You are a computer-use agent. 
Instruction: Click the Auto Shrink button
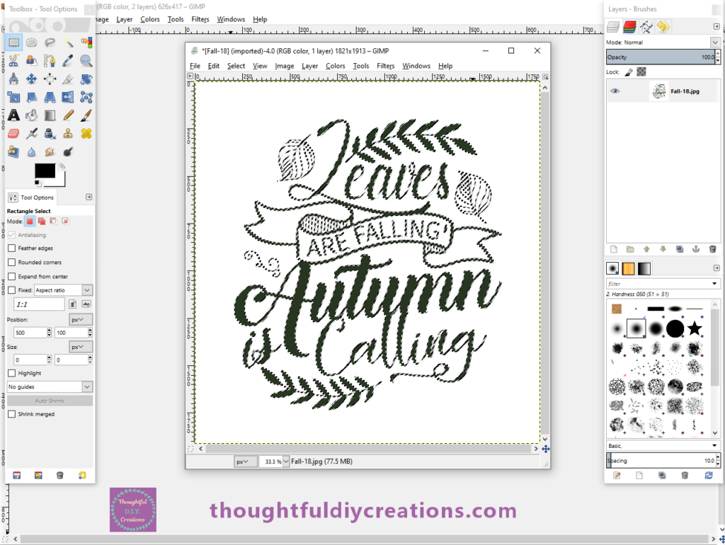[50, 401]
